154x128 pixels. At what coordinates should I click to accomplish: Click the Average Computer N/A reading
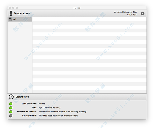click(x=135, y=12)
